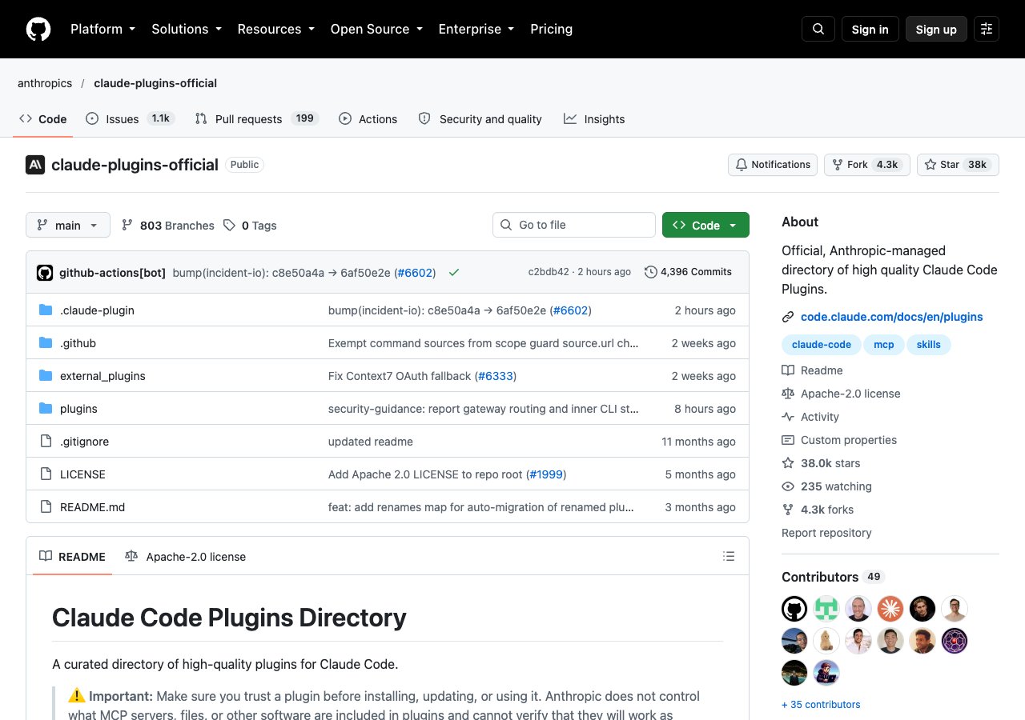This screenshot has width=1025, height=720.
Task: Show the + 35 contributors link
Action: pos(821,705)
